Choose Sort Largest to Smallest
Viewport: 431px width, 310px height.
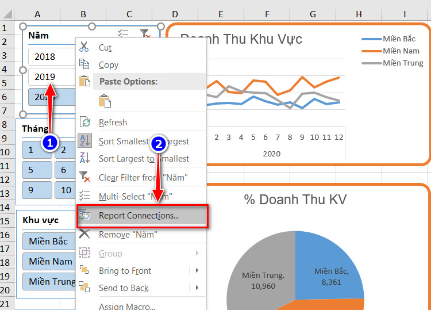[141, 158]
